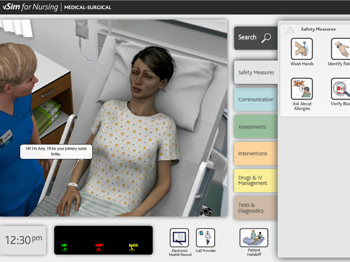Expand the Drugs & IV Management tab

coord(256,180)
